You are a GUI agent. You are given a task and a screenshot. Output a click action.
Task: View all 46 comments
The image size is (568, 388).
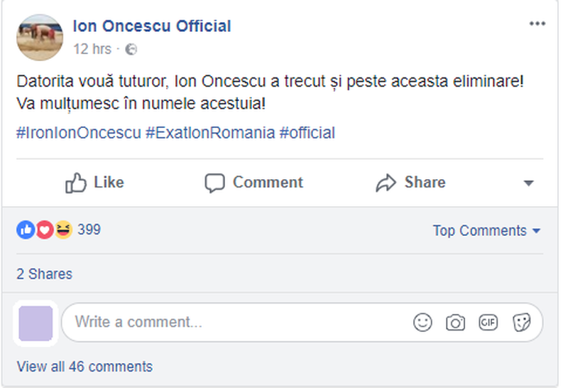click(84, 367)
